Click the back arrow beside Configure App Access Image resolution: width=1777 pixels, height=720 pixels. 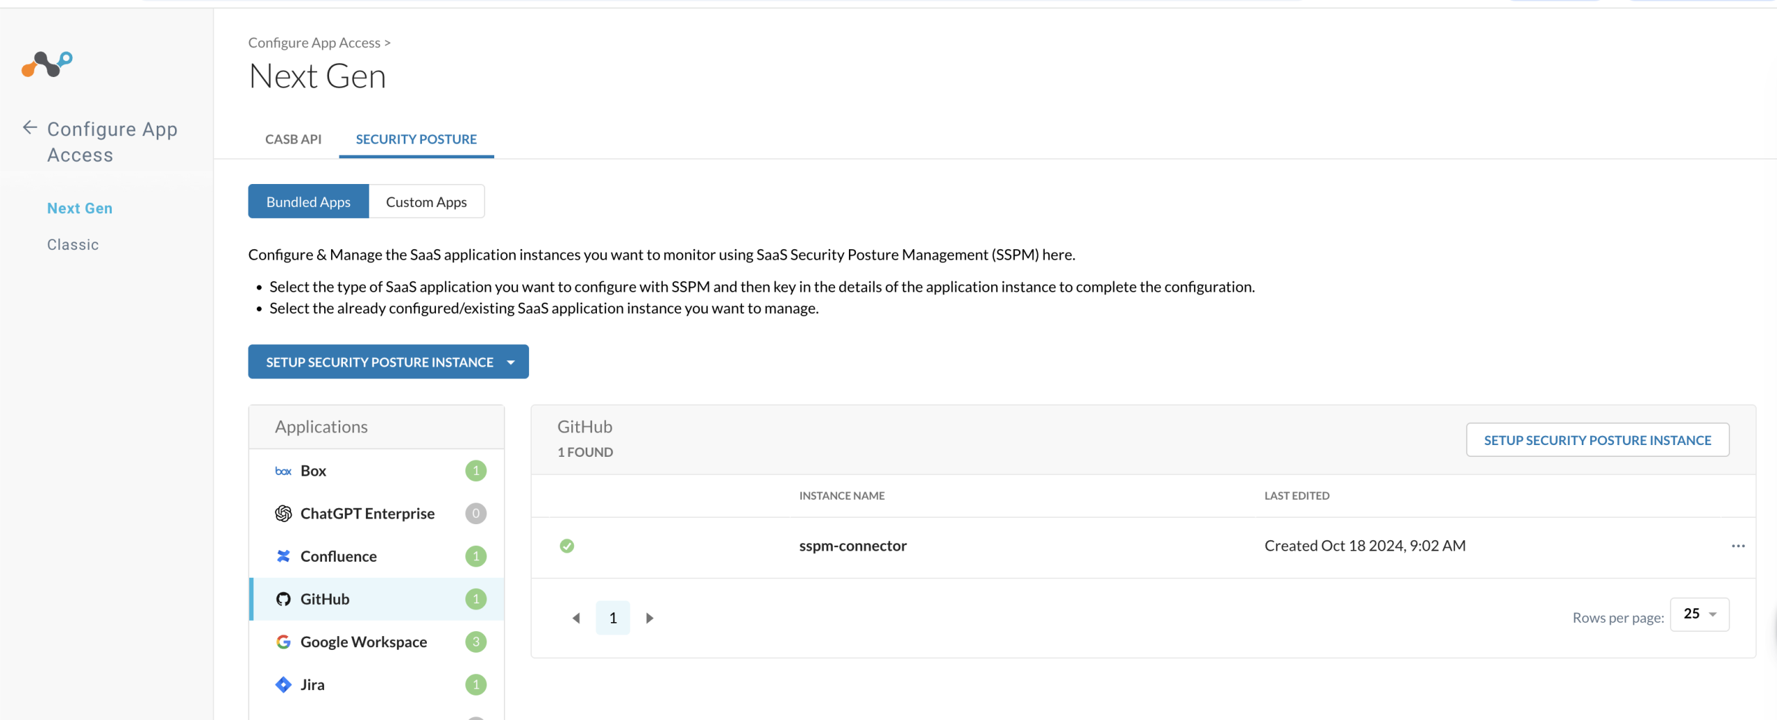pos(30,128)
